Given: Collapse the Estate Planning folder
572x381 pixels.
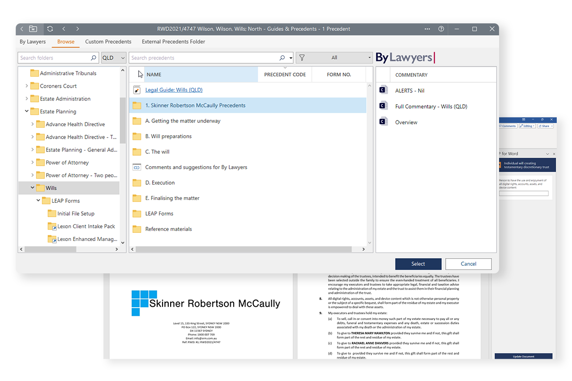Looking at the screenshot, I should [x=27, y=111].
